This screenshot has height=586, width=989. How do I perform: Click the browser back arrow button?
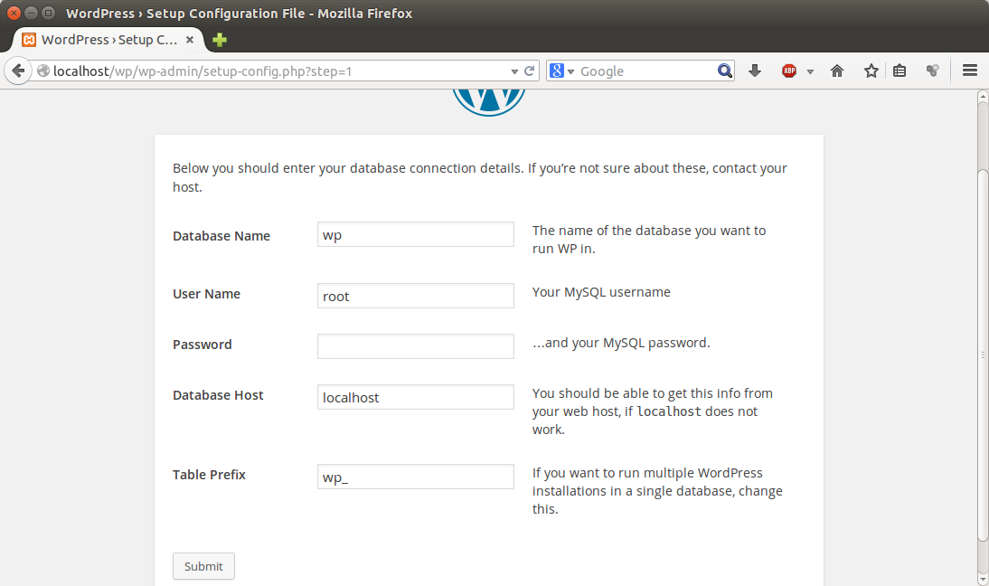(x=18, y=71)
